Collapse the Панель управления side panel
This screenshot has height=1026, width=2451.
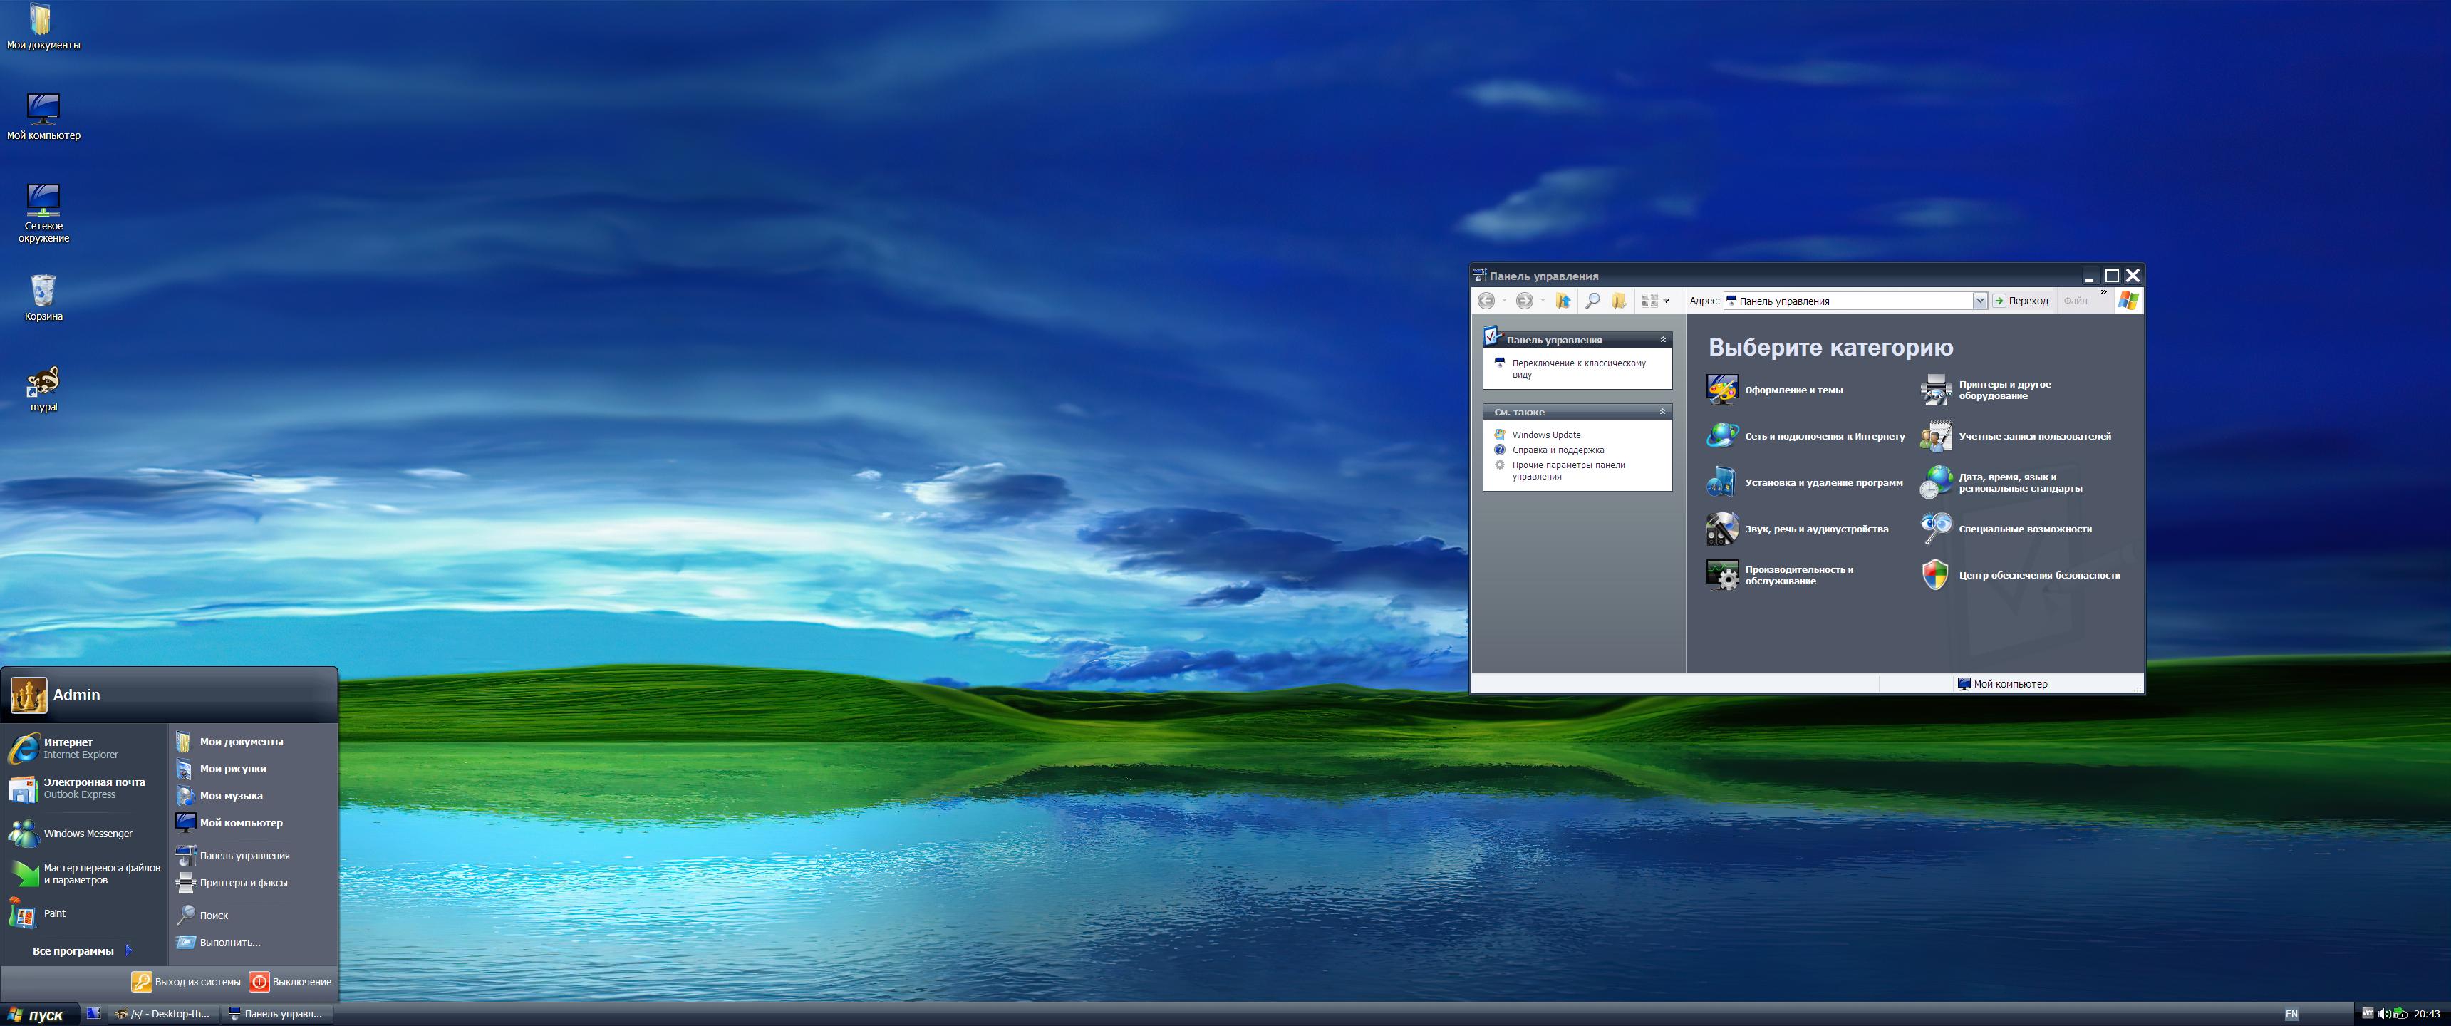(x=1663, y=340)
